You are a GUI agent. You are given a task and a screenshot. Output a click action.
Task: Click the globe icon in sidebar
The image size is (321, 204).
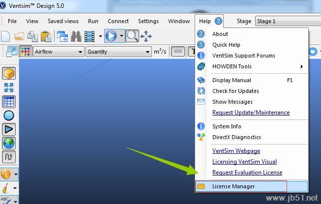coord(9,143)
